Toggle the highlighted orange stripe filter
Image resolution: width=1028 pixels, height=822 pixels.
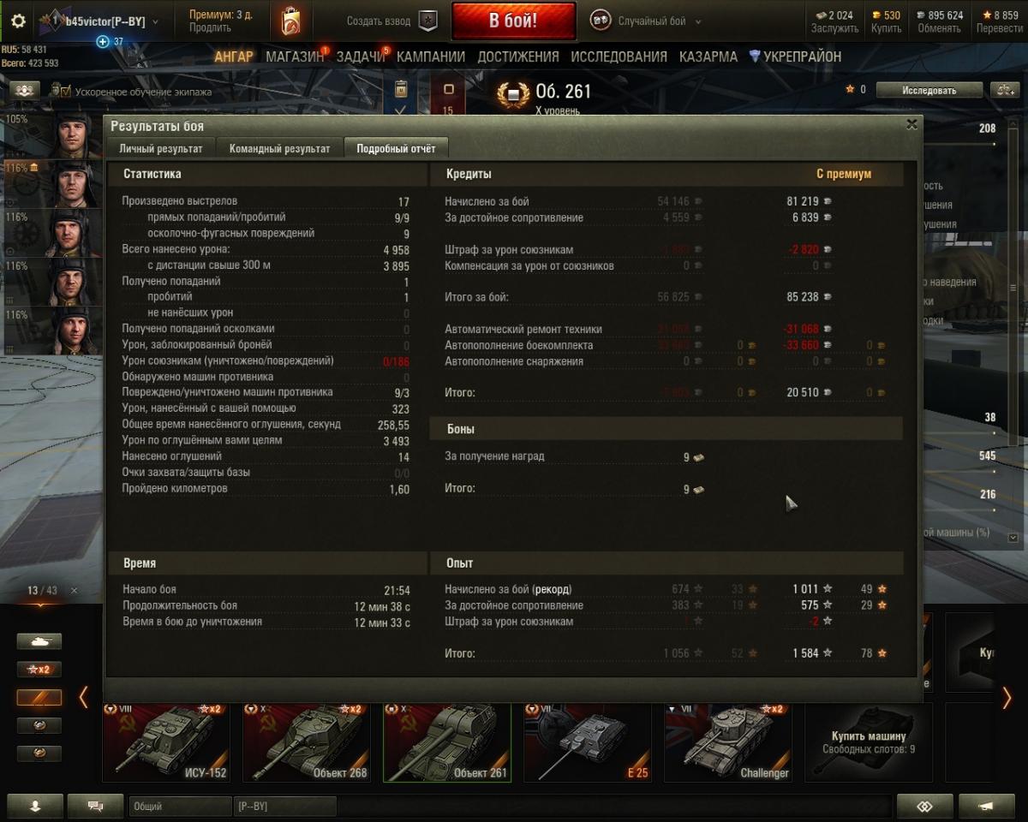(39, 698)
